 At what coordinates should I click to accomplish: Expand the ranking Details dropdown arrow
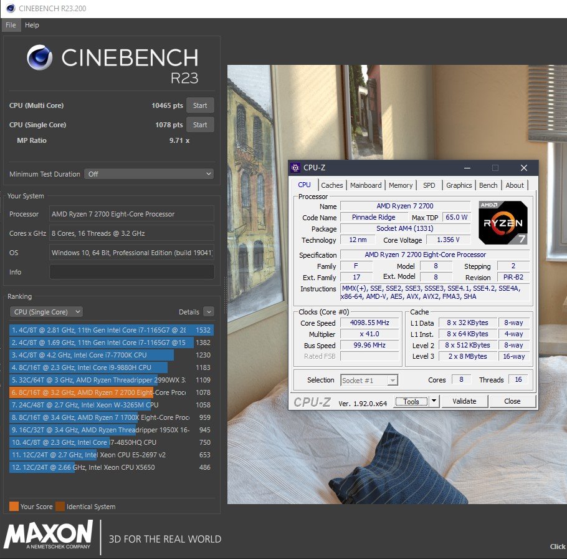(209, 312)
